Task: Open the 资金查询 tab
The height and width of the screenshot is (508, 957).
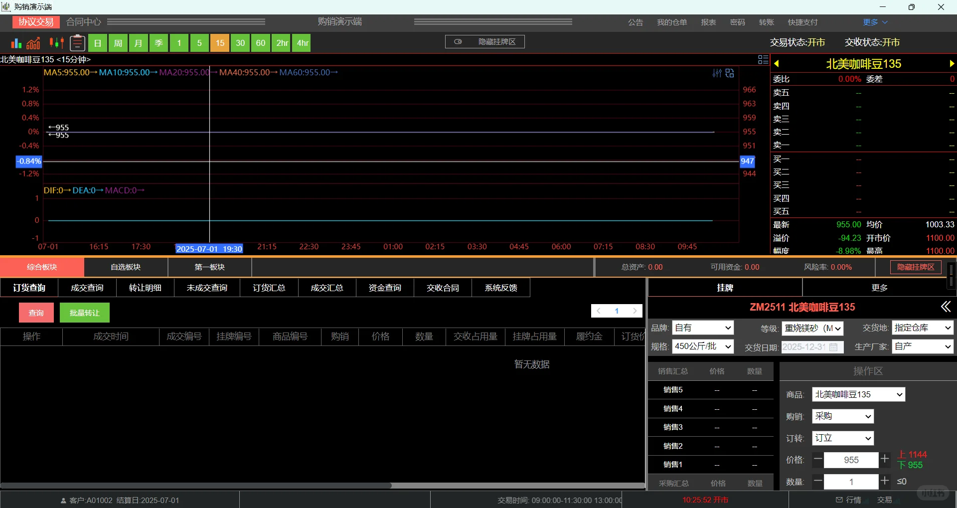Action: [x=385, y=288]
